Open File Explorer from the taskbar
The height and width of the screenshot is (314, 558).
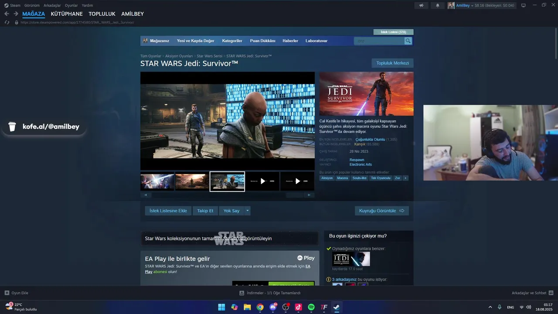click(x=247, y=307)
